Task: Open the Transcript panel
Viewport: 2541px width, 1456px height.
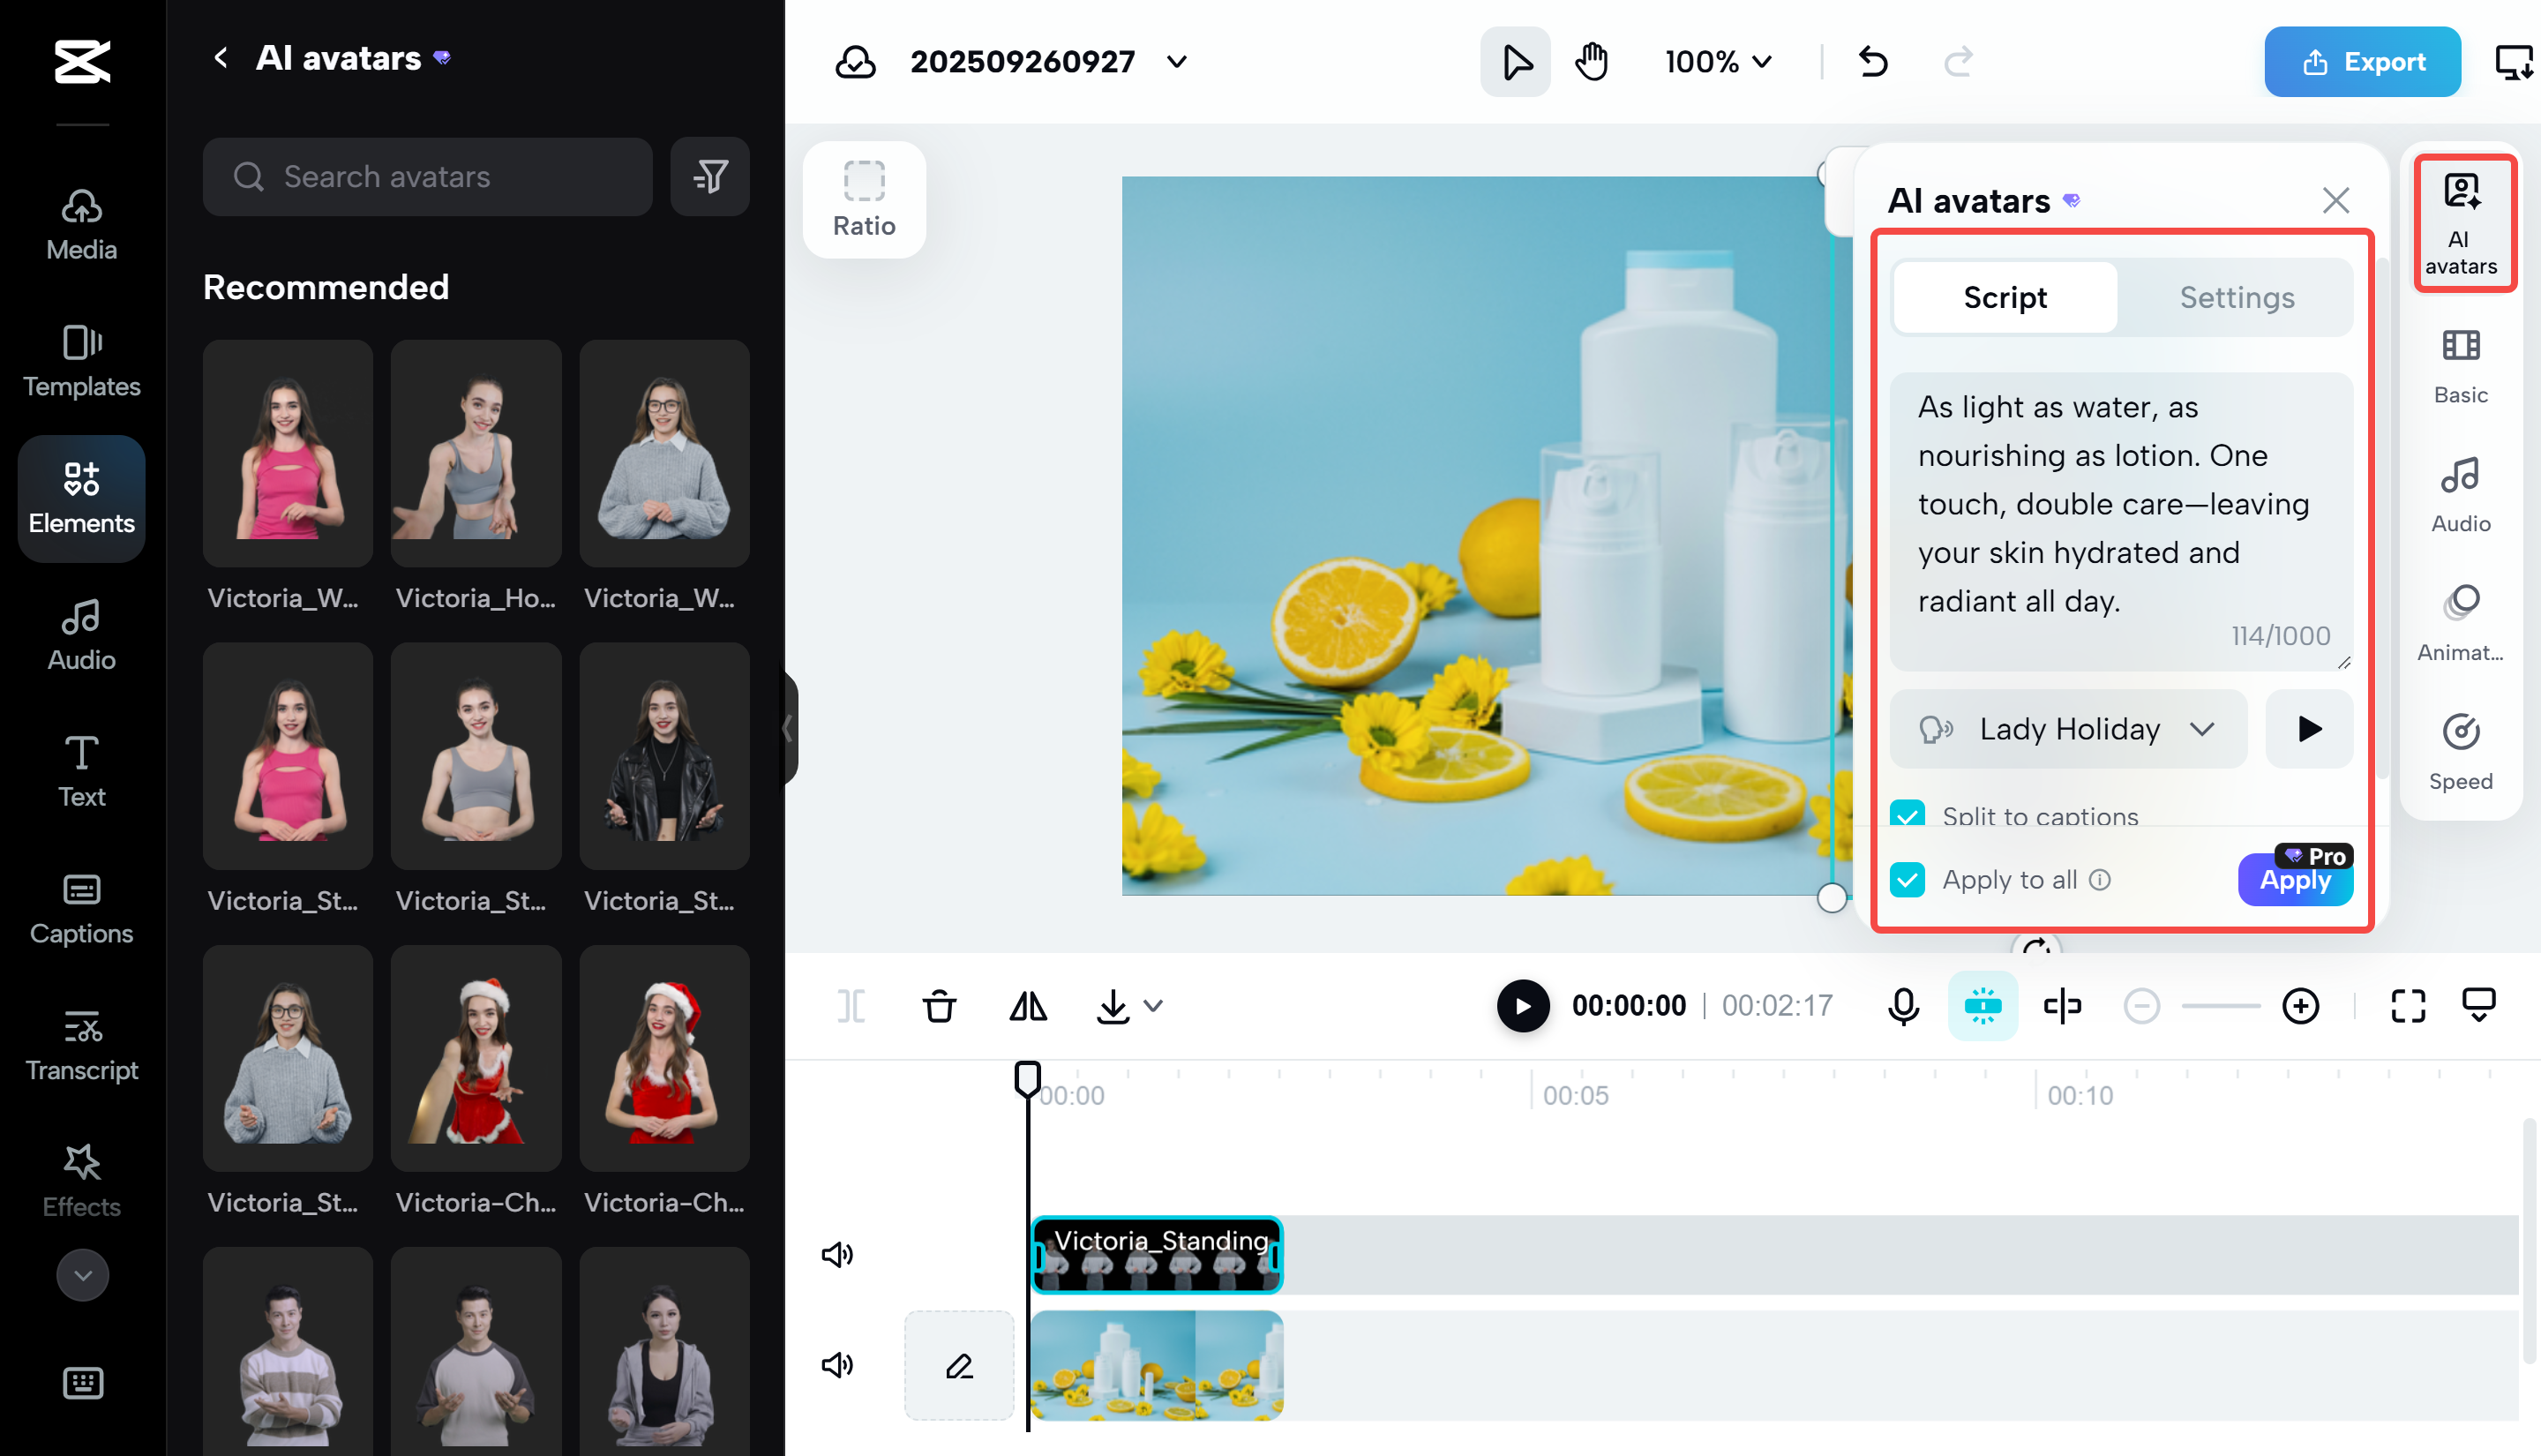Action: pyautogui.click(x=81, y=1043)
